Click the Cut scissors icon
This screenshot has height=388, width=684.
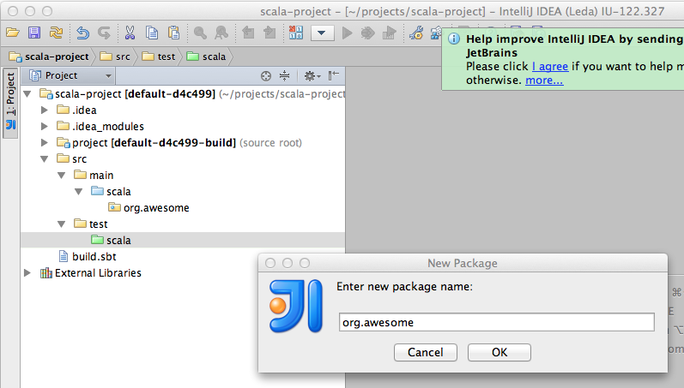130,33
